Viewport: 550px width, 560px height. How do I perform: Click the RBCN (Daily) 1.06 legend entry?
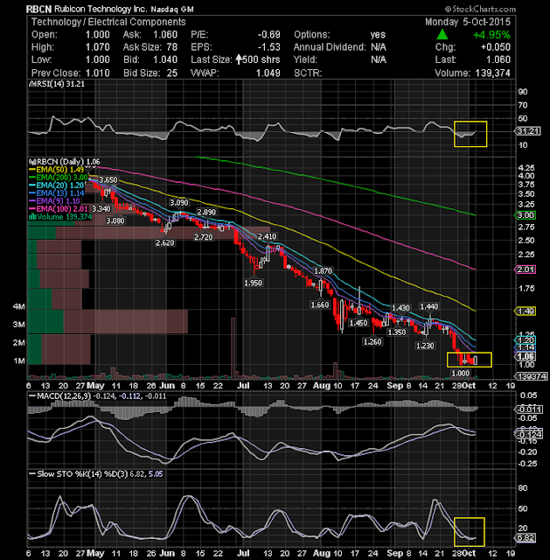coord(65,162)
